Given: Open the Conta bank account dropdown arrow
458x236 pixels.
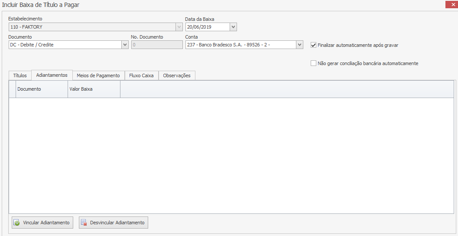Looking at the screenshot, I should coord(299,45).
